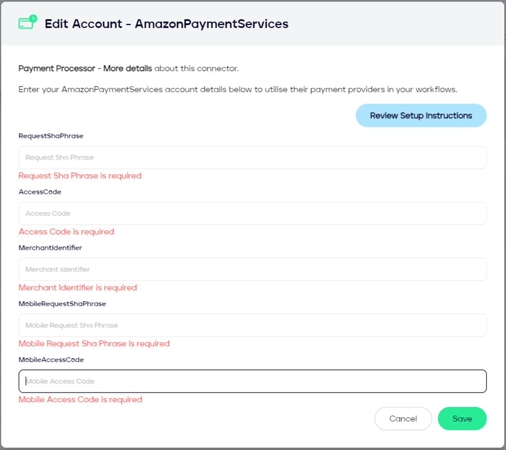Focus the Request Sha Phrase input field
The image size is (506, 450).
tap(252, 157)
